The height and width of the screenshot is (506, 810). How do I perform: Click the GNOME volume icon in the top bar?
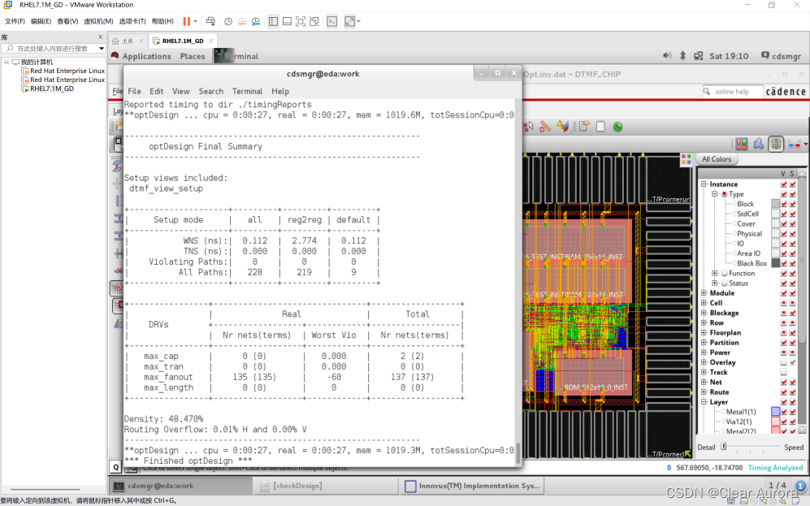click(667, 56)
